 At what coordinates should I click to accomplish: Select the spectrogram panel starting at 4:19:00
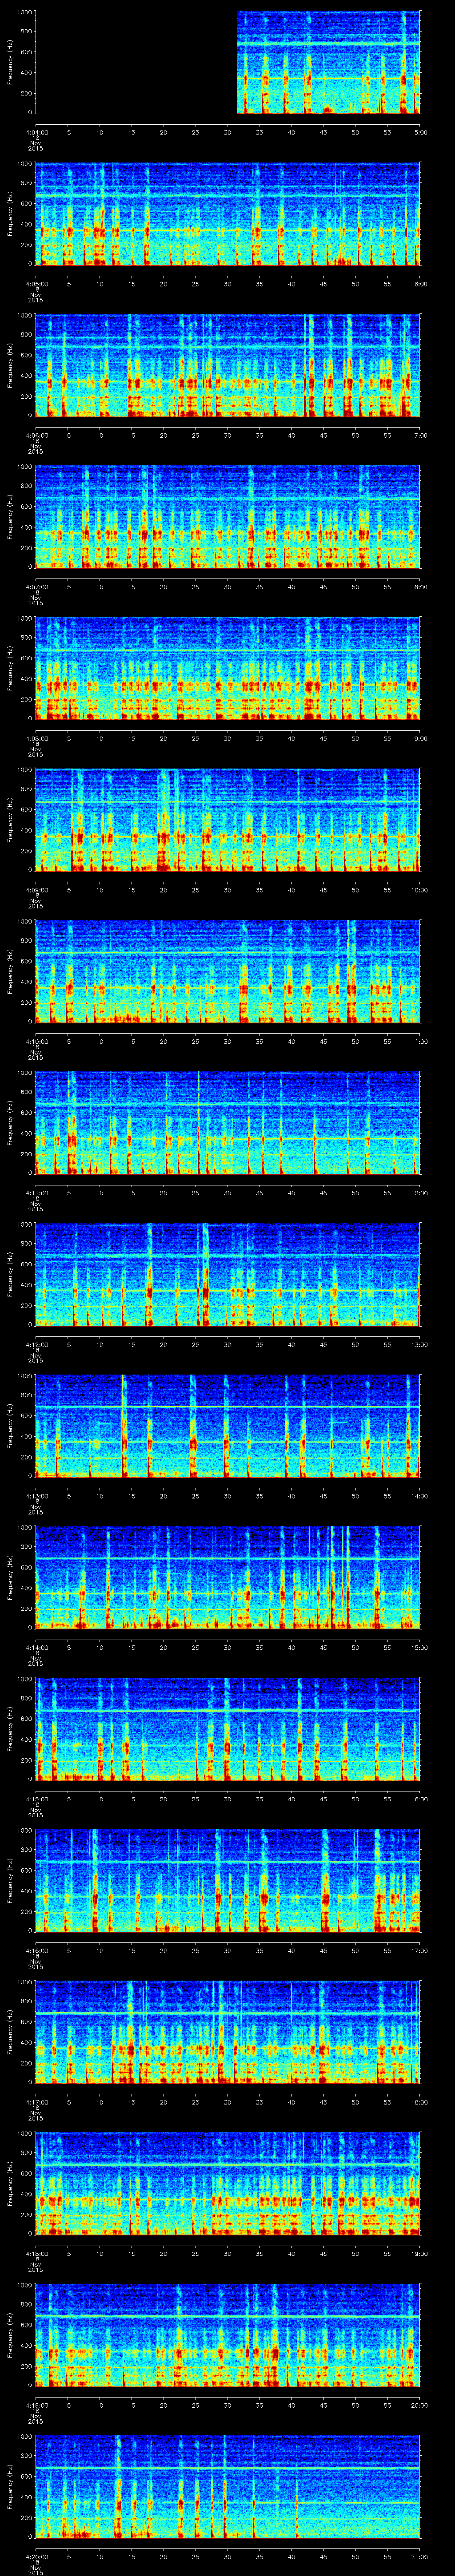(228, 2335)
